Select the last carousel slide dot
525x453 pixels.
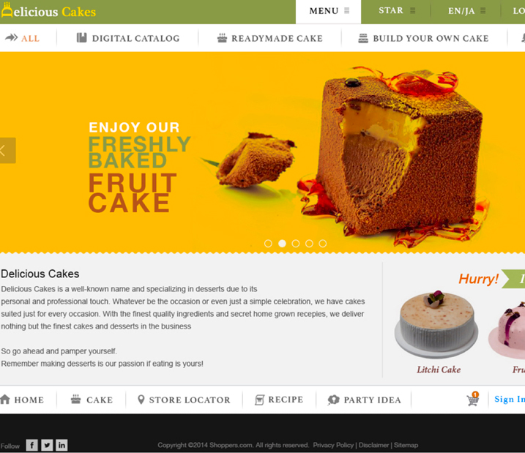(322, 244)
